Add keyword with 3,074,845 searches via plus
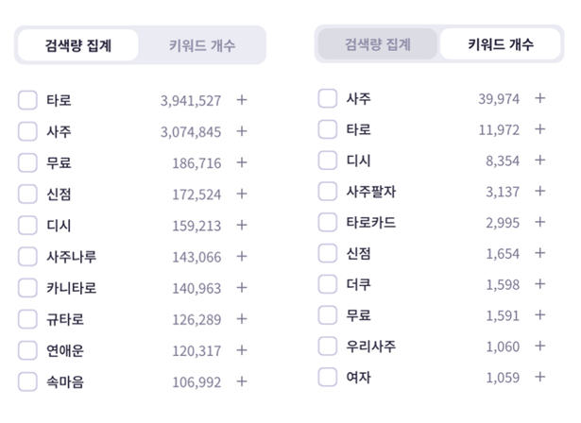581x423 pixels. 241,131
